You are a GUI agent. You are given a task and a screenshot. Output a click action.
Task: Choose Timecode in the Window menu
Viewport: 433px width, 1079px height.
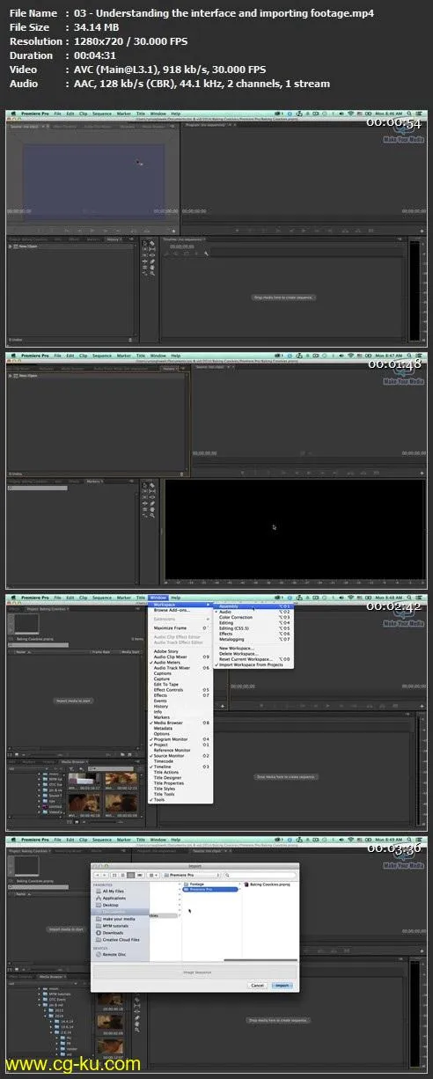coord(180,761)
